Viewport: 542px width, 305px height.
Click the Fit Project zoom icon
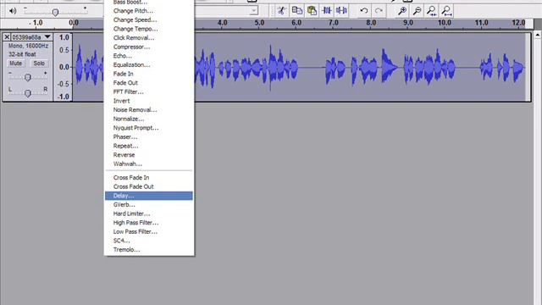(x=446, y=11)
